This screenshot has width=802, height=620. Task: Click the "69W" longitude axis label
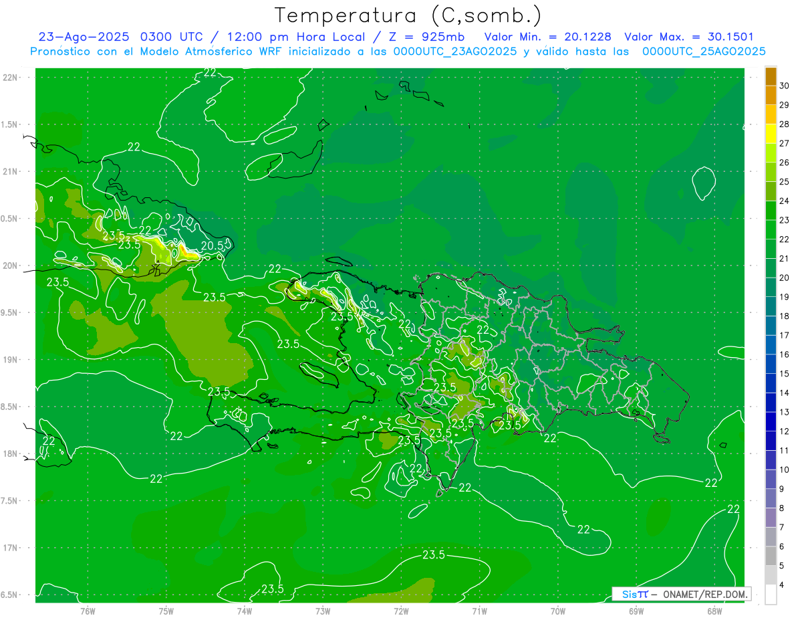coord(636,611)
